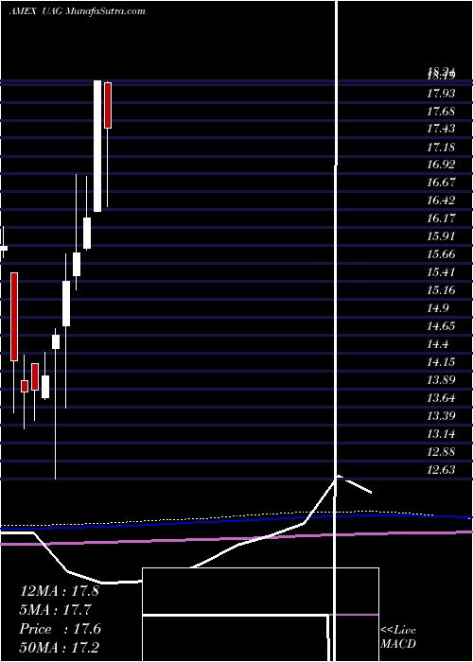Viewport: 473px width, 662px height.
Task: Click the 12MA : 17.8 readout
Action: click(60, 590)
